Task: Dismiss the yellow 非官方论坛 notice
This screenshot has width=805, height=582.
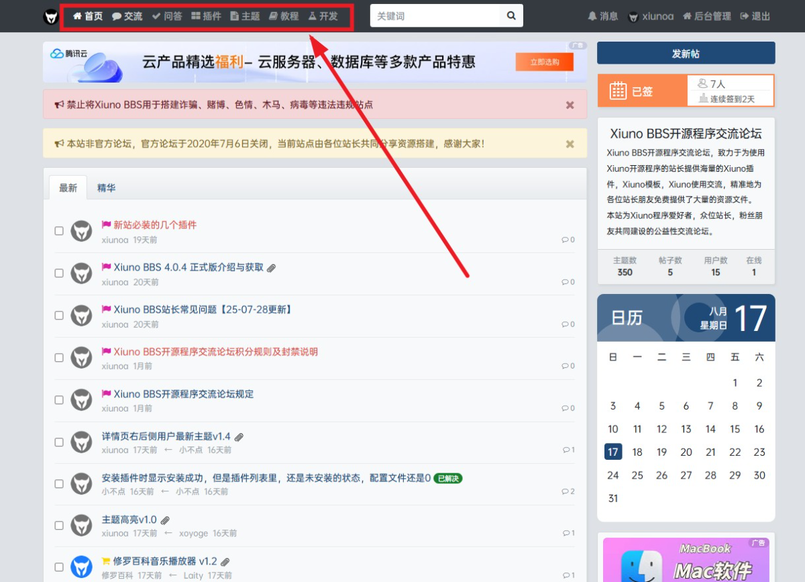Action: (570, 144)
